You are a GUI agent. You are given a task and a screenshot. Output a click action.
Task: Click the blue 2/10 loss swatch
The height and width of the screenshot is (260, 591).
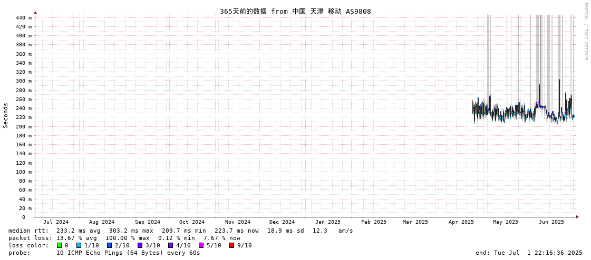[109, 245]
